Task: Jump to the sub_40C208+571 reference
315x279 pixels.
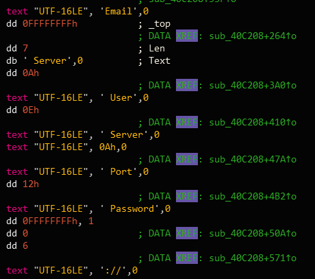Action: (x=253, y=258)
